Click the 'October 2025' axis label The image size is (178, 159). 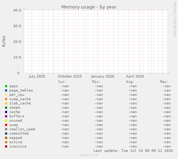70,76
